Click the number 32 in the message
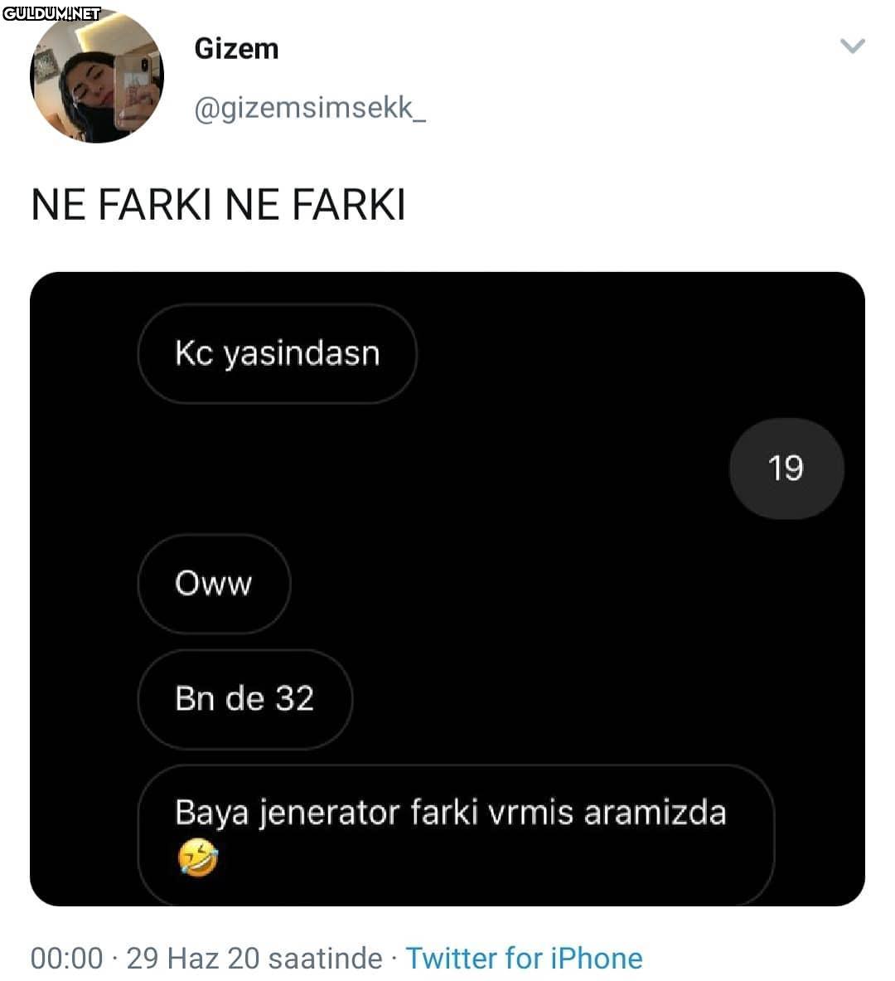 (294, 699)
